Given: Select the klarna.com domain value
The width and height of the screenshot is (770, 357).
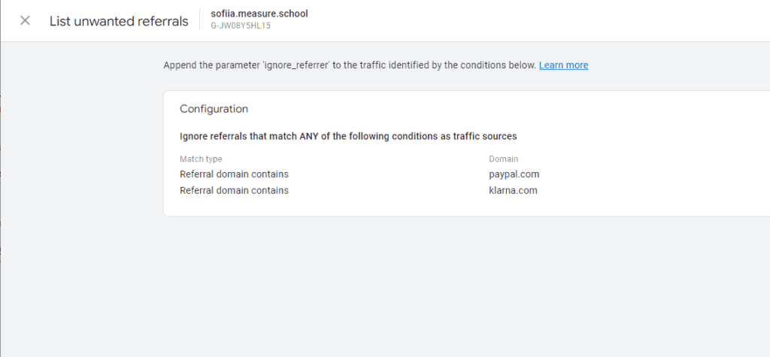Looking at the screenshot, I should coord(513,190).
